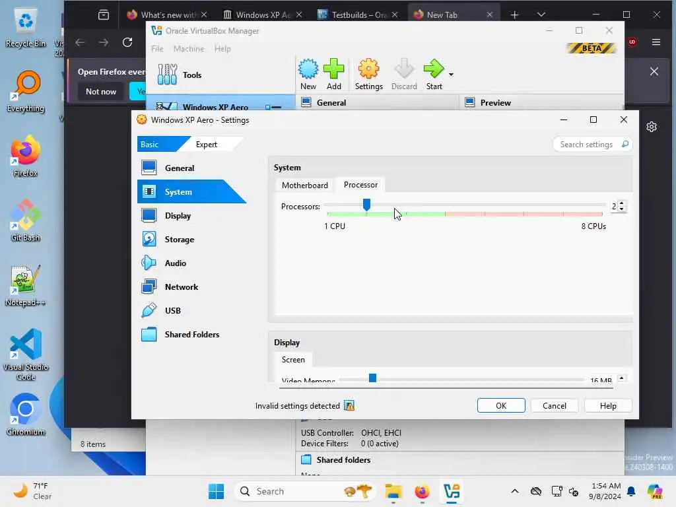Click the Processors slider handle
The width and height of the screenshot is (676, 507).
(x=366, y=205)
